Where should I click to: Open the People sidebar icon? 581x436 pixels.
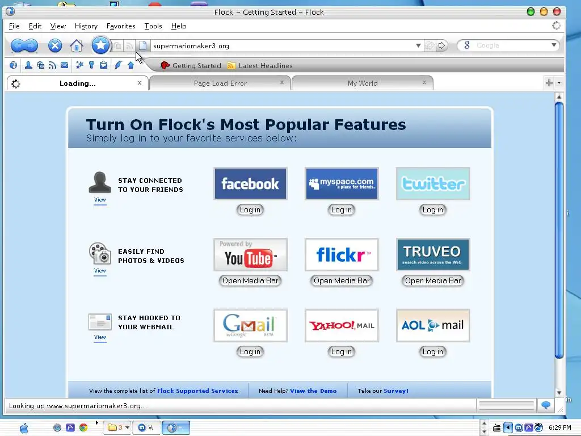[28, 65]
